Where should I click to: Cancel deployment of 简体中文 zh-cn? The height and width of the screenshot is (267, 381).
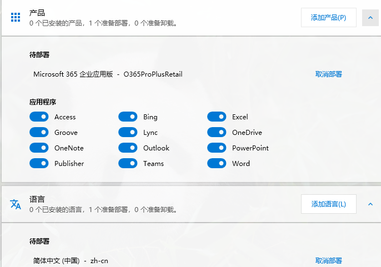pos(329,261)
